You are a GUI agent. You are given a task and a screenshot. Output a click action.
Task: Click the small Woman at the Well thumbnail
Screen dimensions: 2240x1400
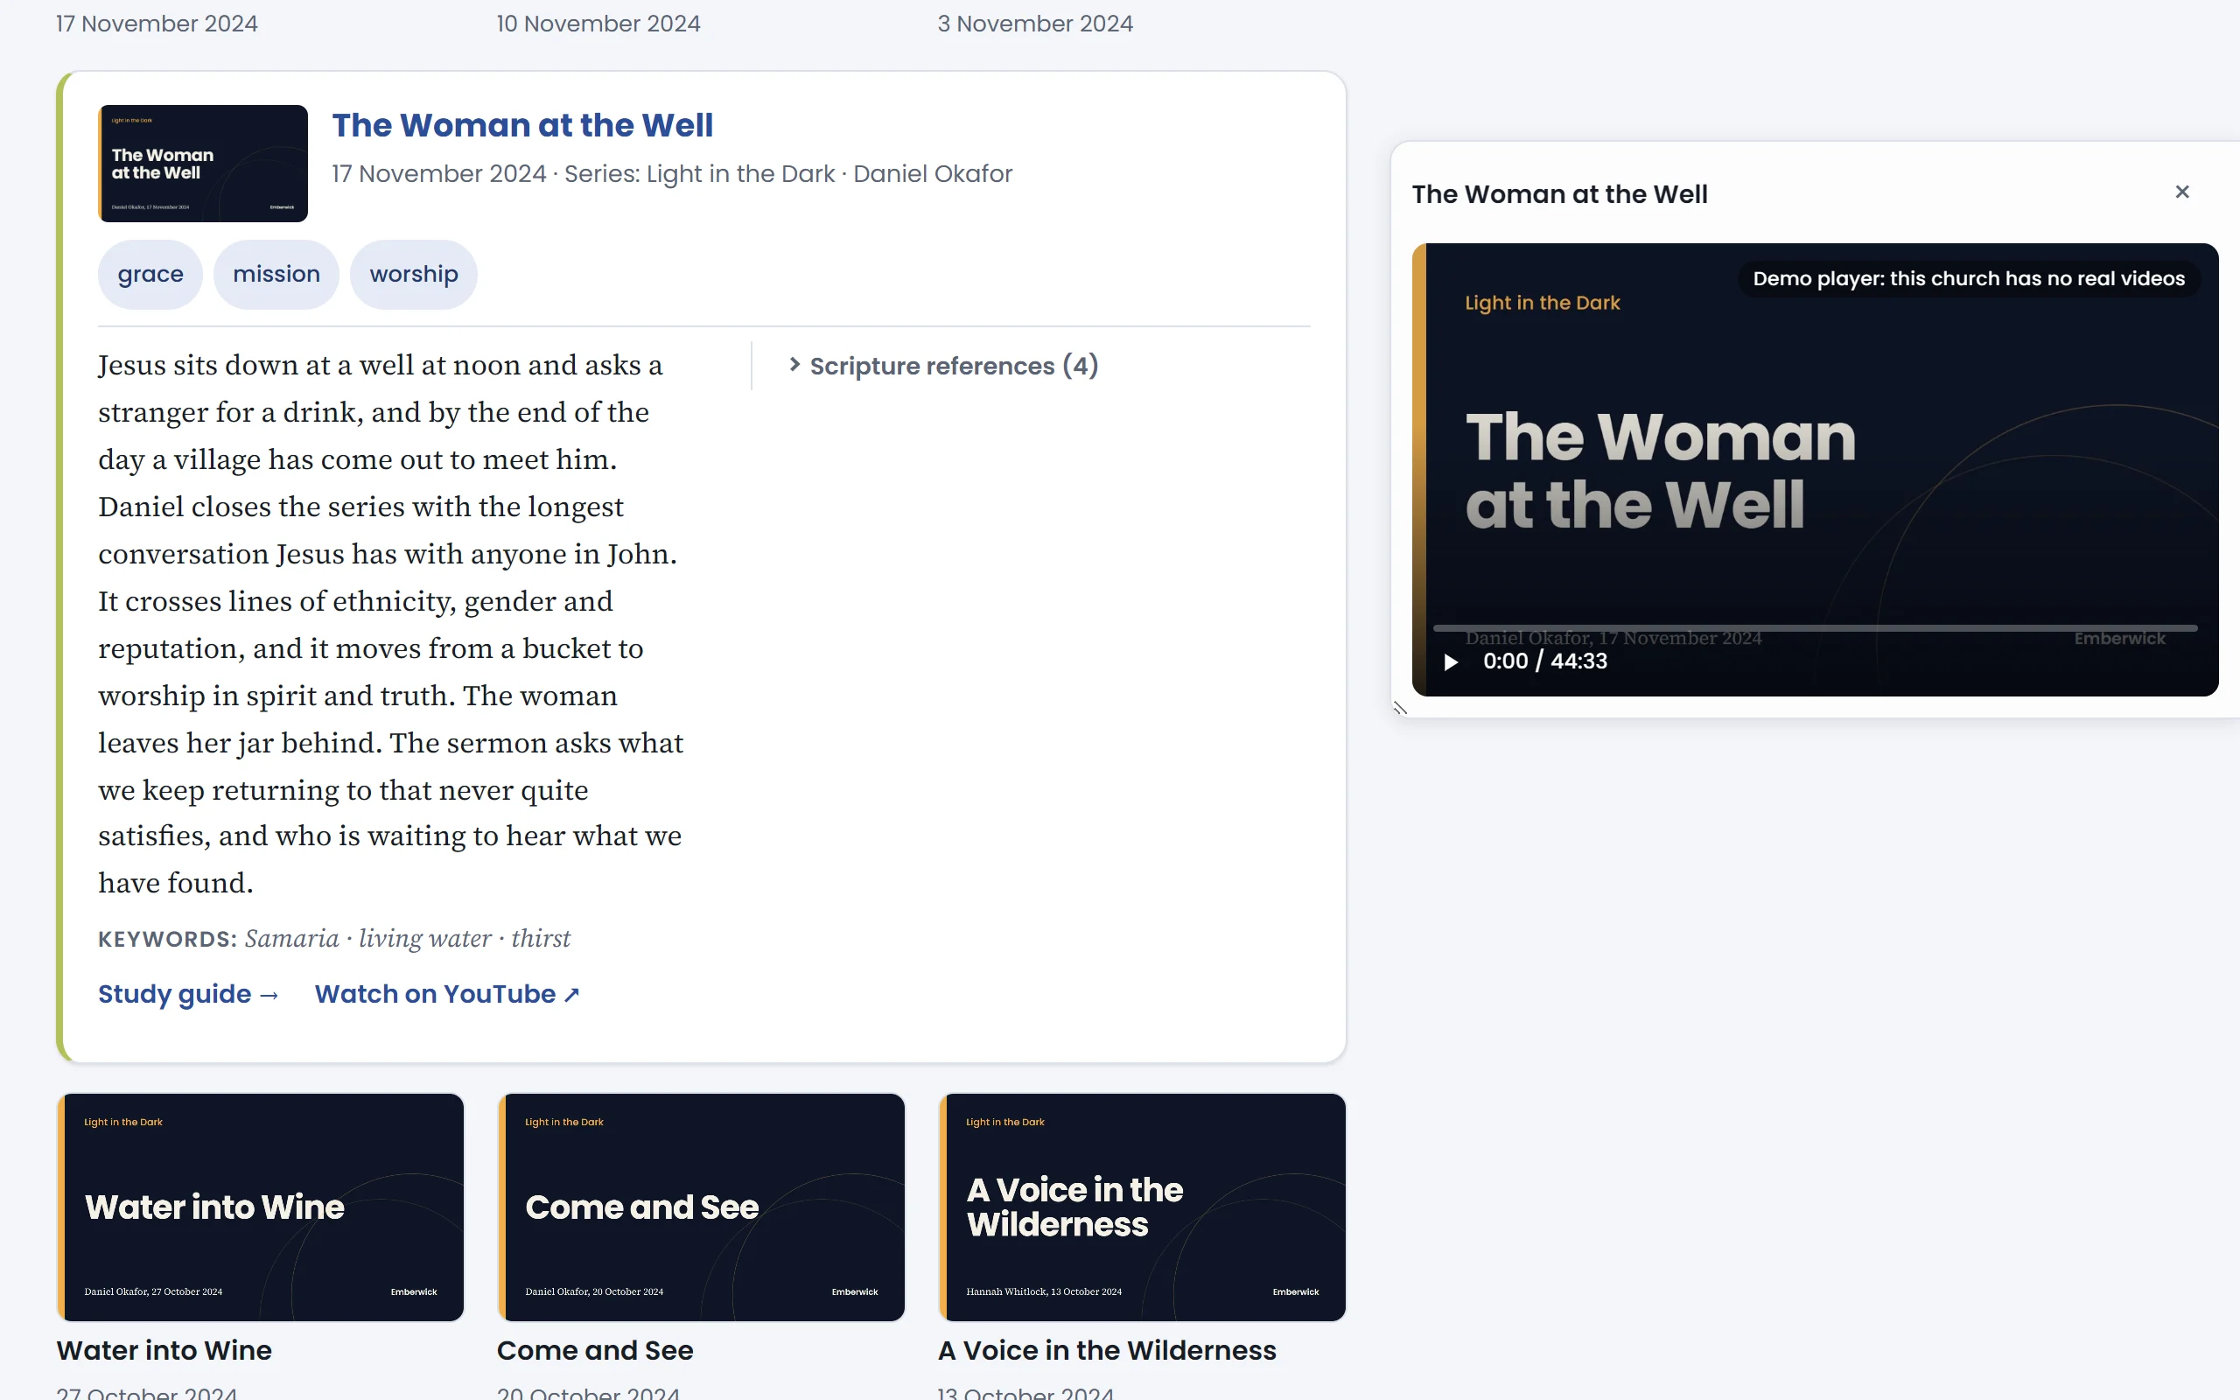tap(203, 163)
